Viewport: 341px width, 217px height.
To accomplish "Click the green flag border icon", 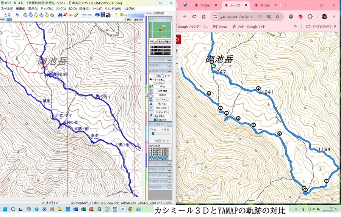I will point(151,86).
